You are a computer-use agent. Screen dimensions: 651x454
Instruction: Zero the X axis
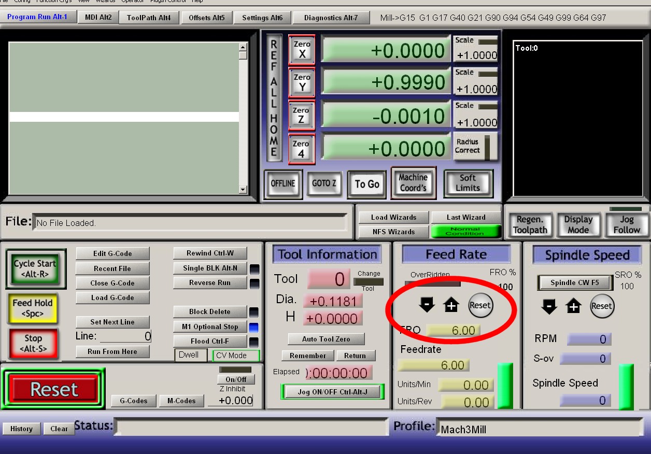(302, 50)
